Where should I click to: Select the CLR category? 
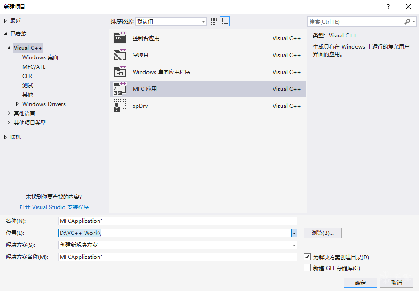[x=27, y=76]
